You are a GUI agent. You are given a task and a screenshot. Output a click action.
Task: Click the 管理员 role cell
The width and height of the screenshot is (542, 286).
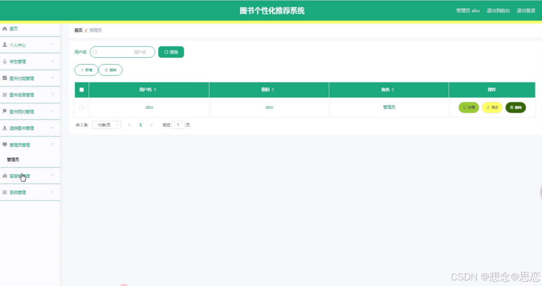[389, 107]
